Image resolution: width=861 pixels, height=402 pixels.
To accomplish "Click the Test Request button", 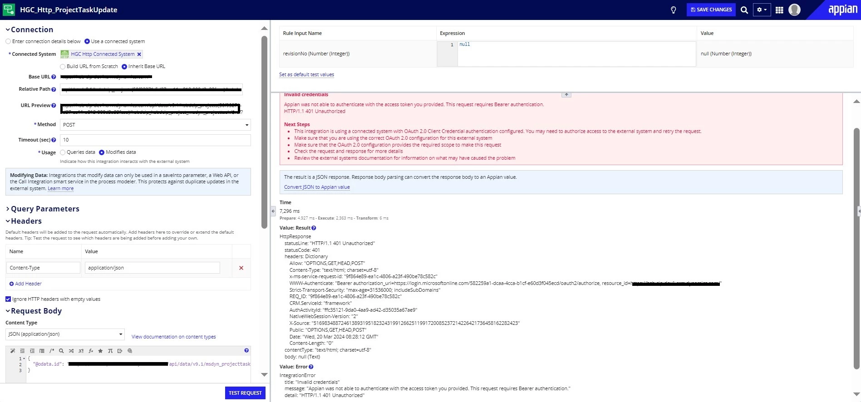I will (x=245, y=393).
